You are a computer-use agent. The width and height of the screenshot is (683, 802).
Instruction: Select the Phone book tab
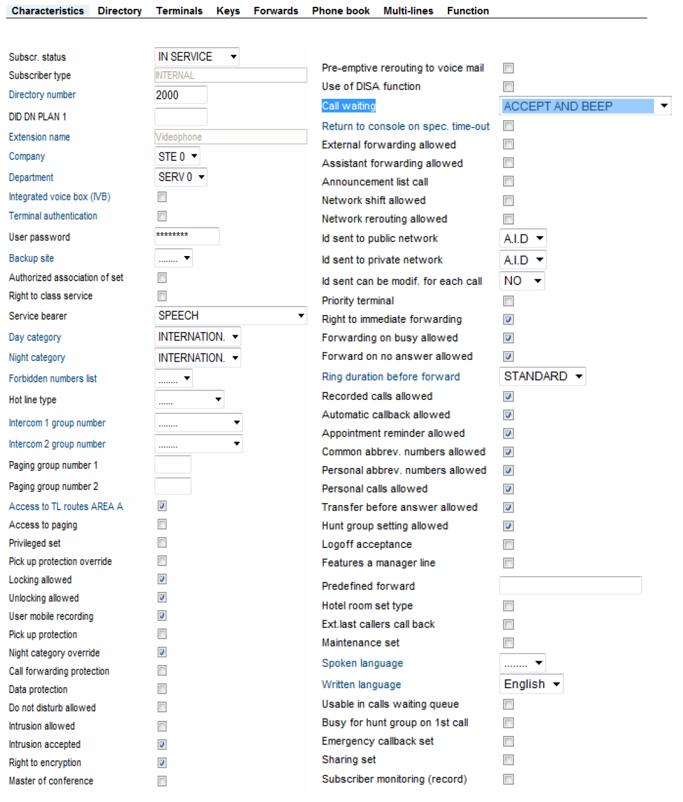click(340, 11)
